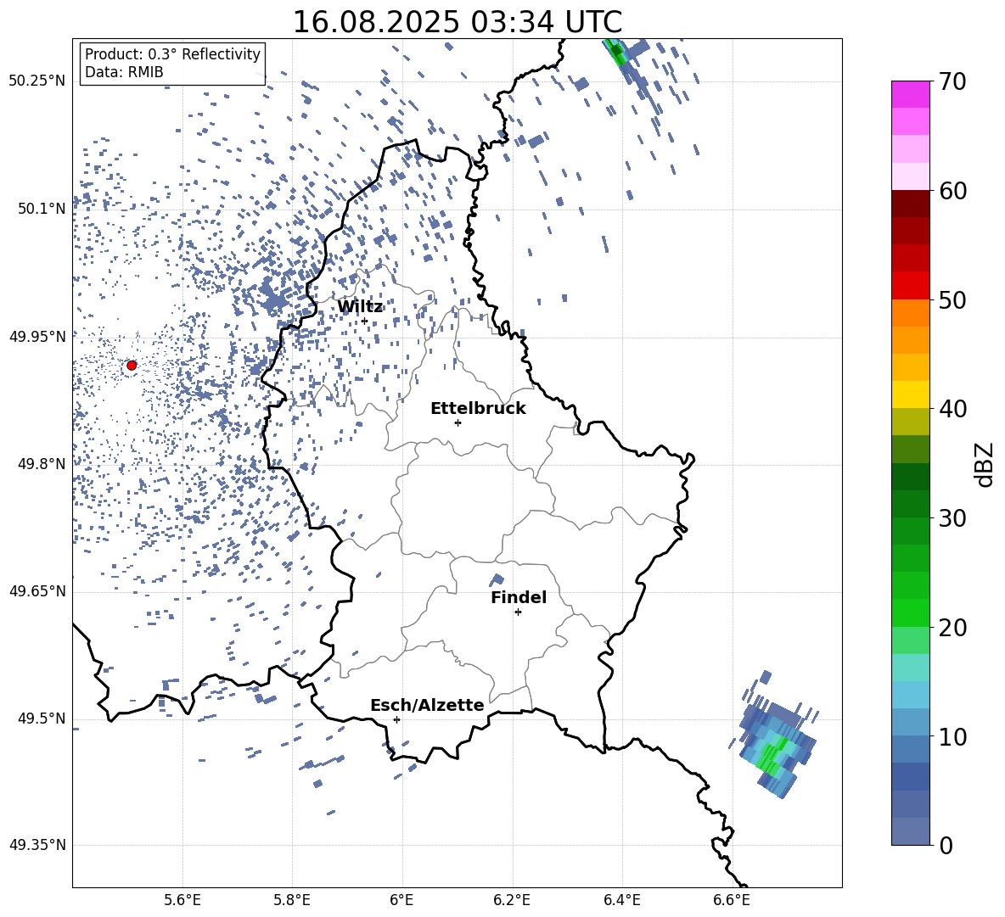Click the yellow colorbar swatch above 40

pos(910,394)
